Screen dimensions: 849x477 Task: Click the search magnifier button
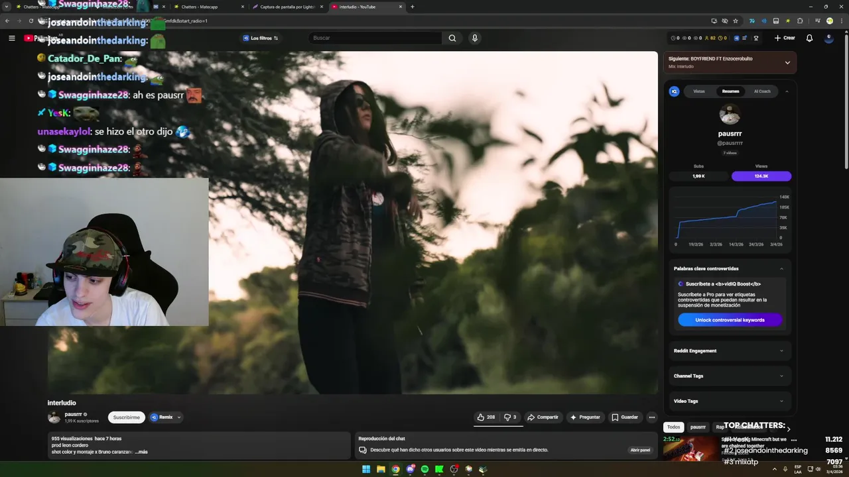pos(452,38)
